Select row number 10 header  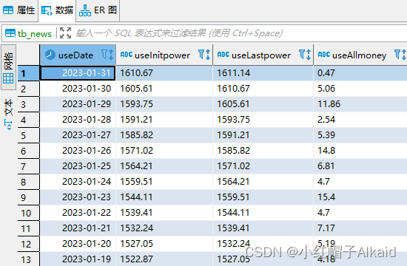point(29,213)
